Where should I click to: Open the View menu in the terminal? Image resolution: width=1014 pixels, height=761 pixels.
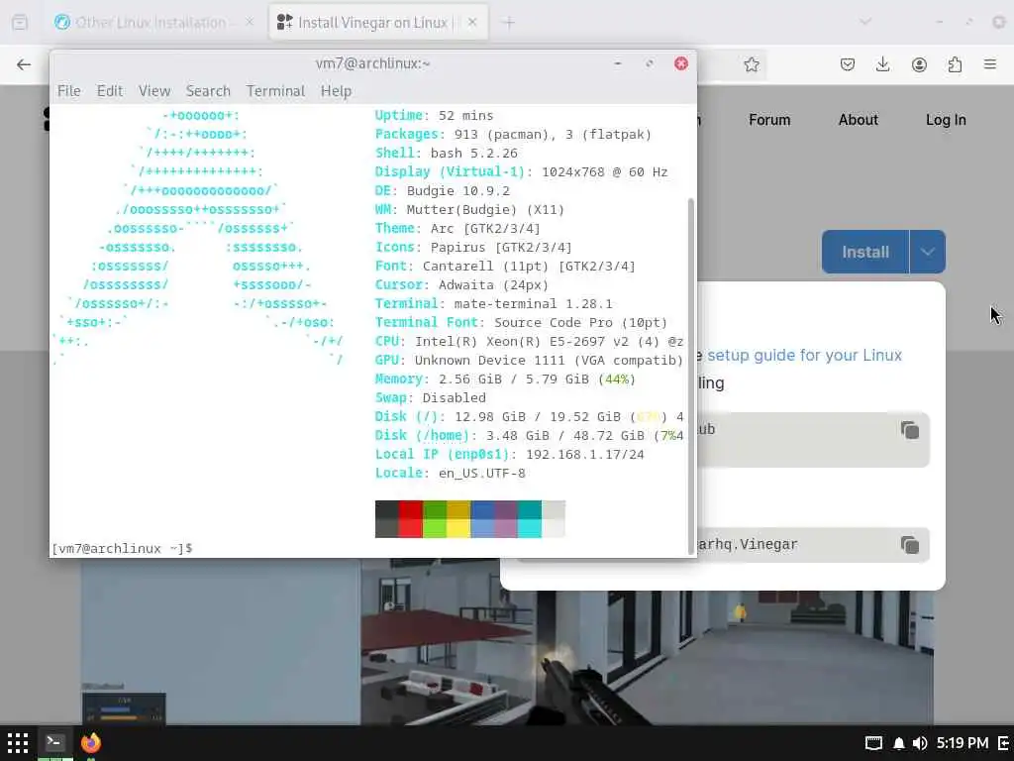pos(154,91)
